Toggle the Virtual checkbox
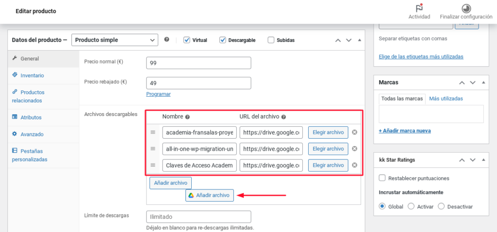 (x=187, y=40)
